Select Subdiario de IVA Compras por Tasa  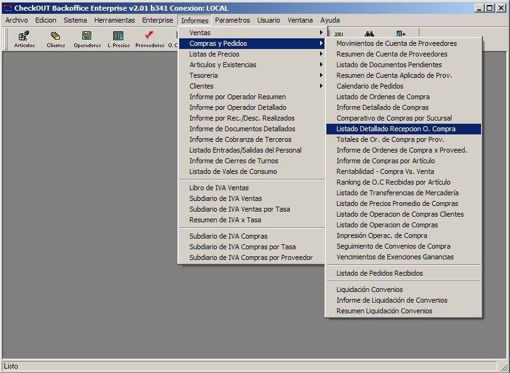point(252,247)
